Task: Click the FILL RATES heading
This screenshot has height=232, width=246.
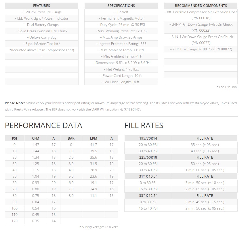Action: [144, 125]
